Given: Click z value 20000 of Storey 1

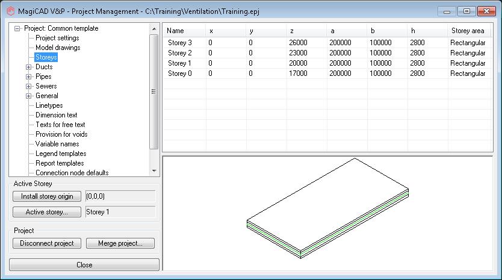Looking at the screenshot, I should pos(298,63).
